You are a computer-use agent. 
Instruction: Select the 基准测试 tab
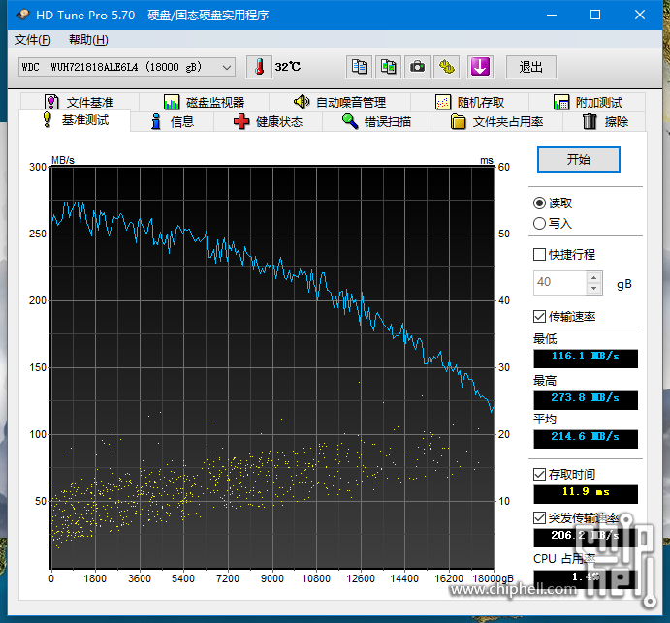pyautogui.click(x=76, y=120)
